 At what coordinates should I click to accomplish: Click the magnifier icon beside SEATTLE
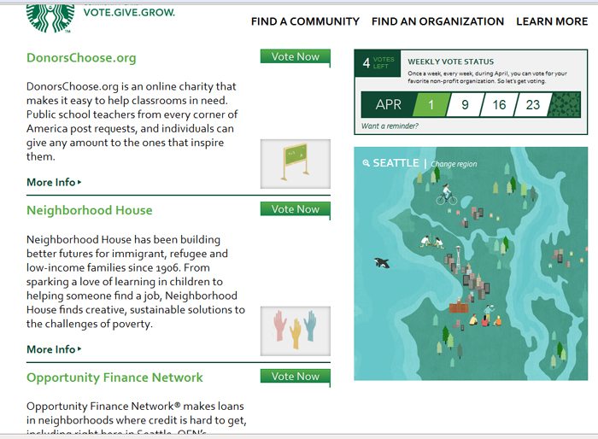click(366, 163)
